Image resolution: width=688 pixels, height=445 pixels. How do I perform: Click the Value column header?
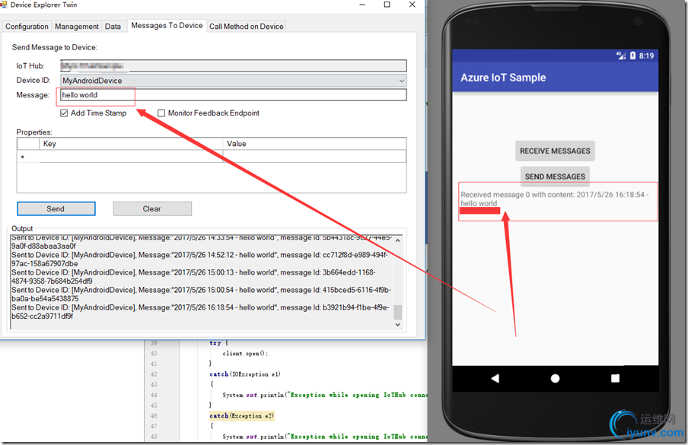[314, 144]
